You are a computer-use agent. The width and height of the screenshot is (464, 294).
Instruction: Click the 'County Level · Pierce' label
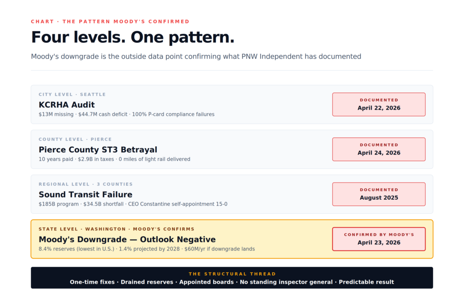point(75,140)
